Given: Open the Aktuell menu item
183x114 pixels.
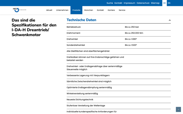Looking at the screenshot, I should [49, 10].
